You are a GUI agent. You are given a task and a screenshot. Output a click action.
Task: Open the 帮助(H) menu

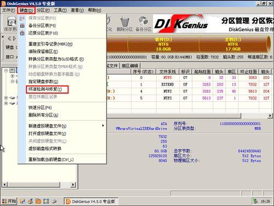point(94,10)
